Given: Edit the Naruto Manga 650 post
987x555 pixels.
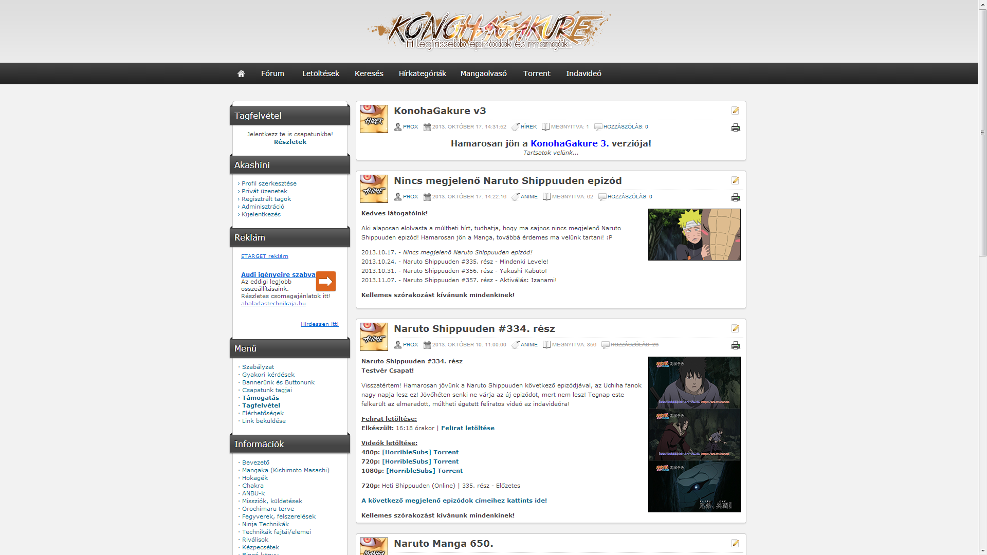Looking at the screenshot, I should [735, 543].
